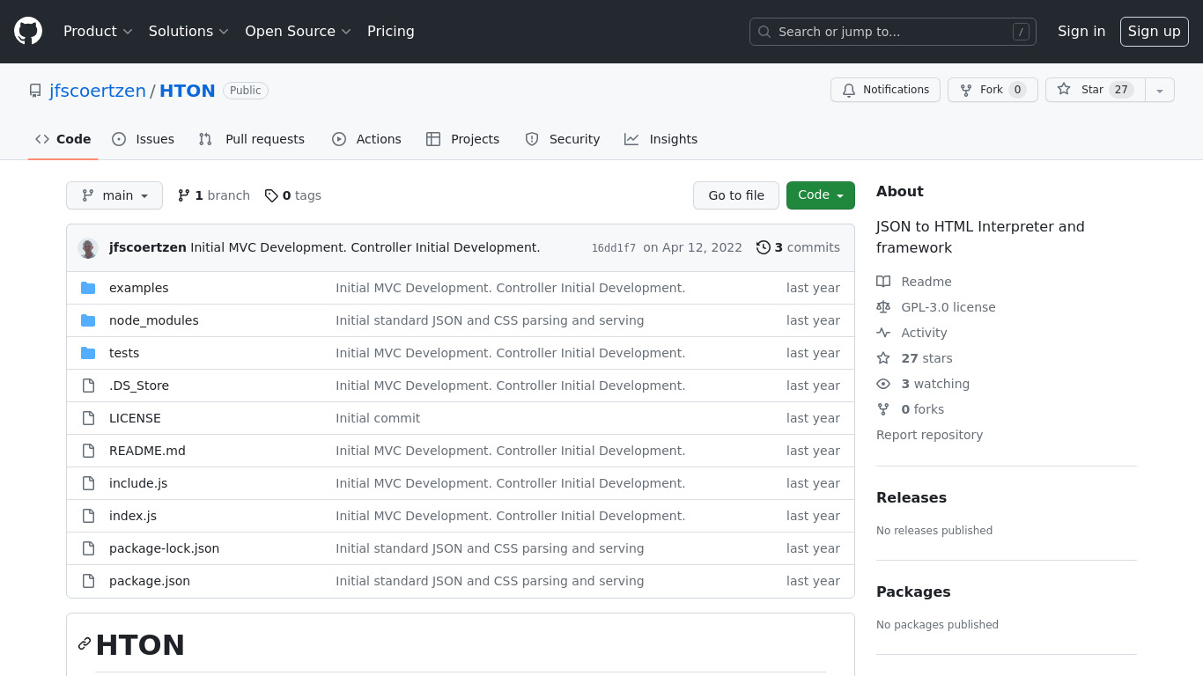The image size is (1203, 676).
Task: Click the Search or jump to field
Action: click(892, 32)
